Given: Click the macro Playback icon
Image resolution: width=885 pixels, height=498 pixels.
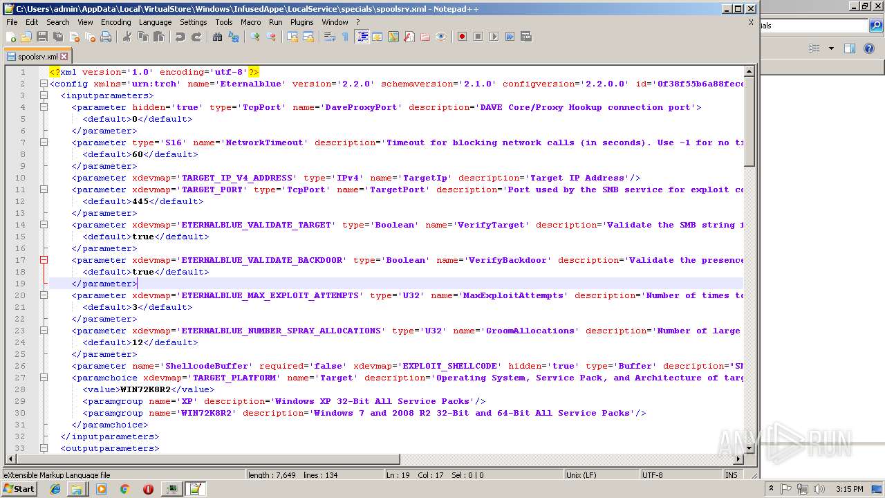Looking at the screenshot, I should [494, 37].
